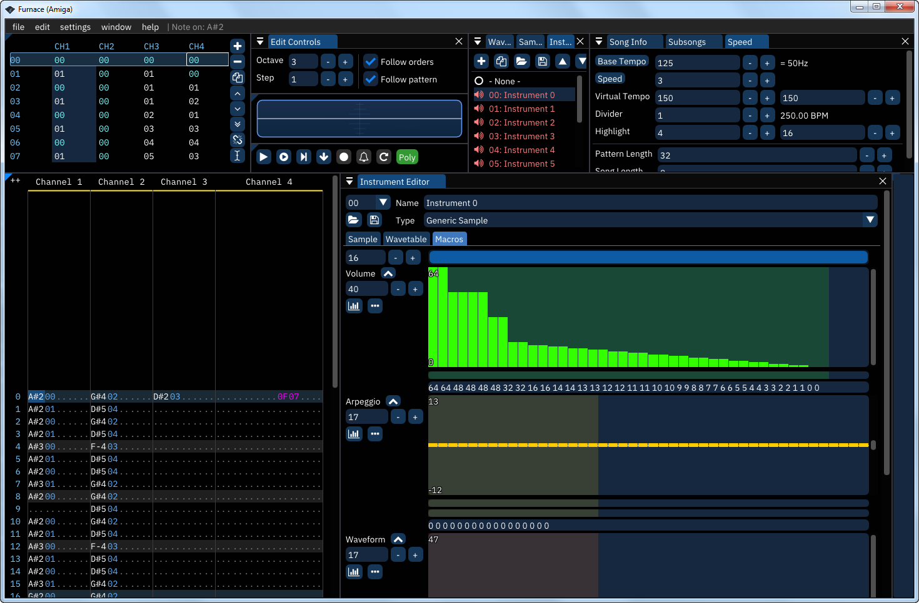Switch to the Wavetable tab

(406, 239)
